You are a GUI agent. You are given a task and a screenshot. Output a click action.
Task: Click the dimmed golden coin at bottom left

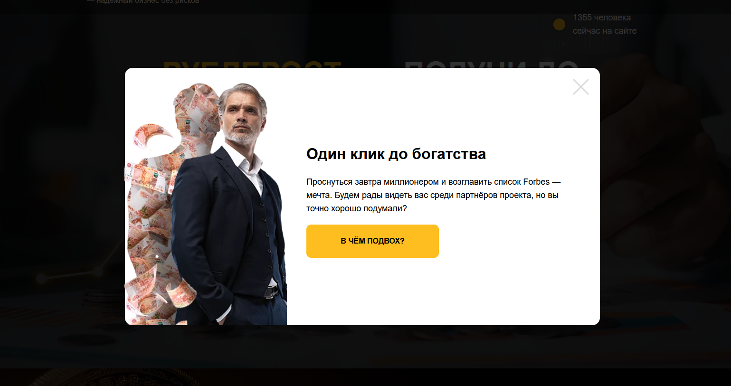click(x=114, y=378)
